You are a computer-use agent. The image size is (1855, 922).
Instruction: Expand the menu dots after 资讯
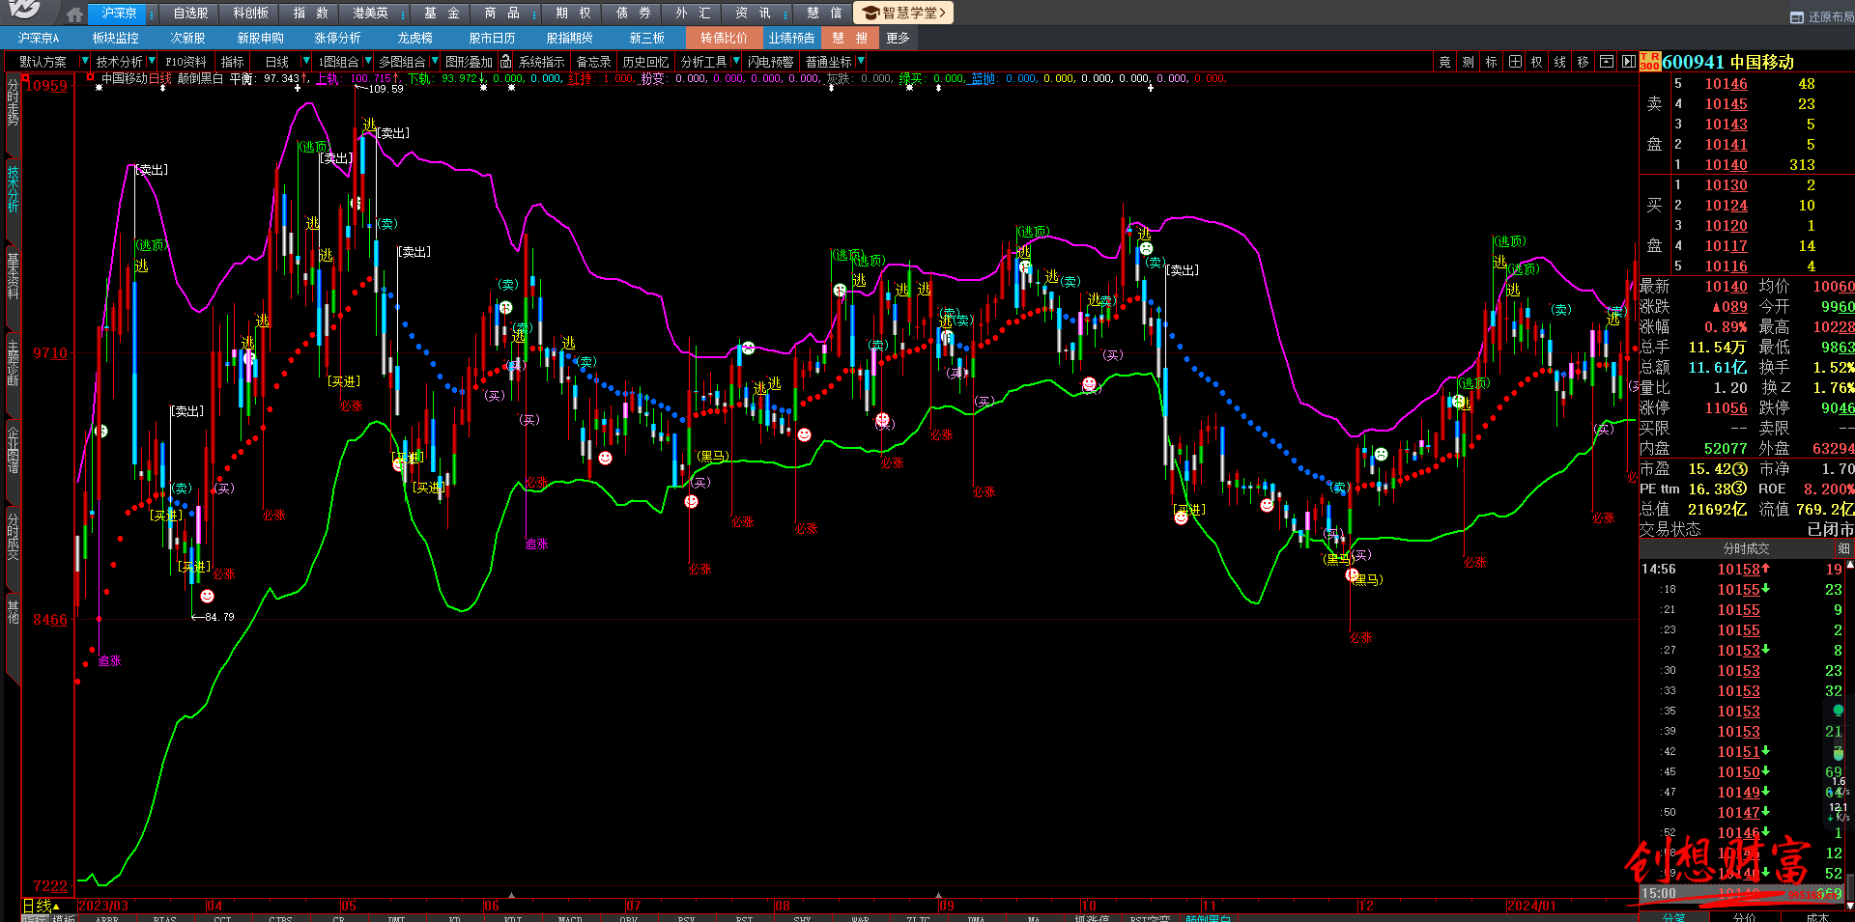pos(785,14)
